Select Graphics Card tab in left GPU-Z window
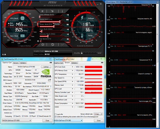 tap(7, 63)
